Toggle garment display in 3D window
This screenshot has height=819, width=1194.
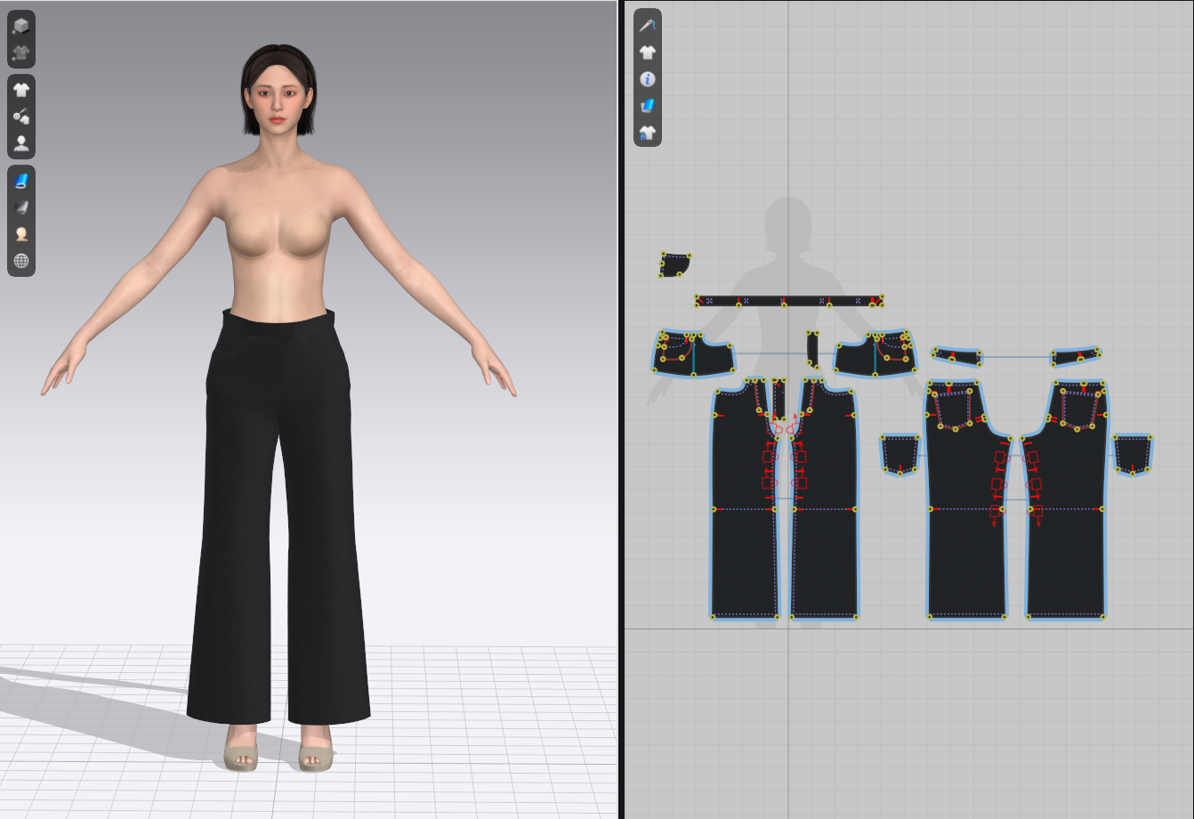pyautogui.click(x=21, y=90)
